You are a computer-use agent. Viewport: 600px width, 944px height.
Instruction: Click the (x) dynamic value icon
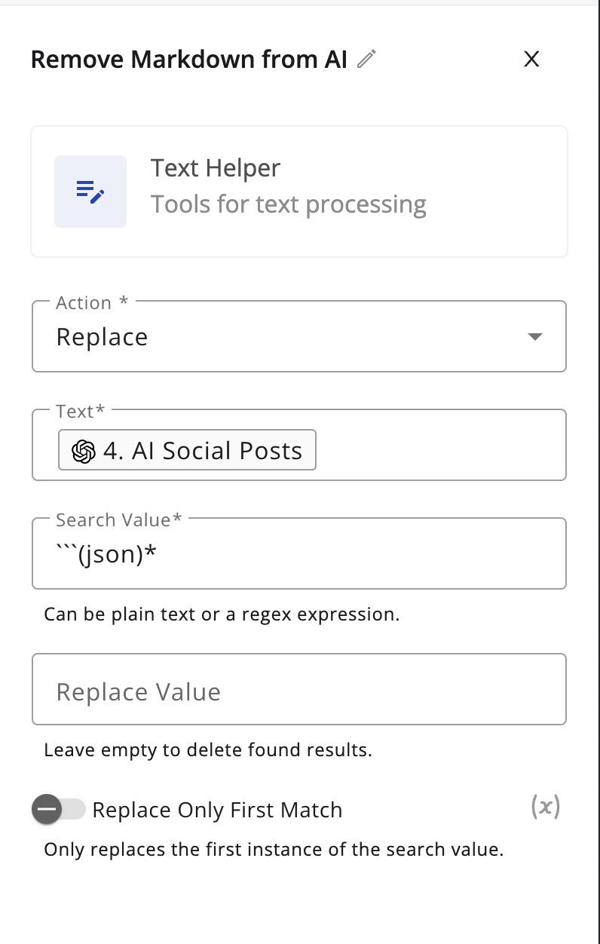(x=545, y=808)
